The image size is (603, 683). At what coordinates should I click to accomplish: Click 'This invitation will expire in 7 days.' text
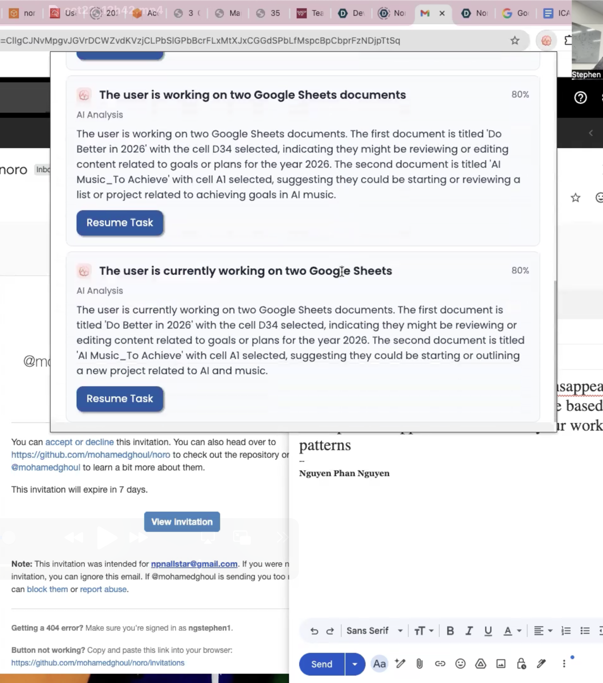[x=79, y=489]
